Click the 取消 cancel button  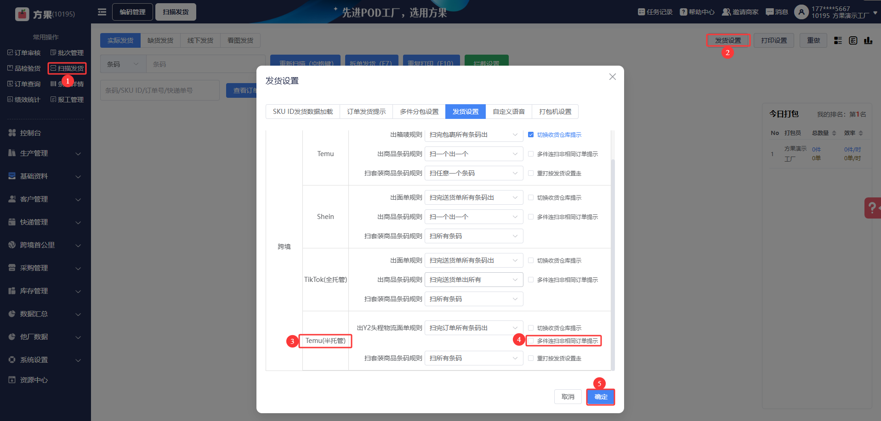[568, 397]
